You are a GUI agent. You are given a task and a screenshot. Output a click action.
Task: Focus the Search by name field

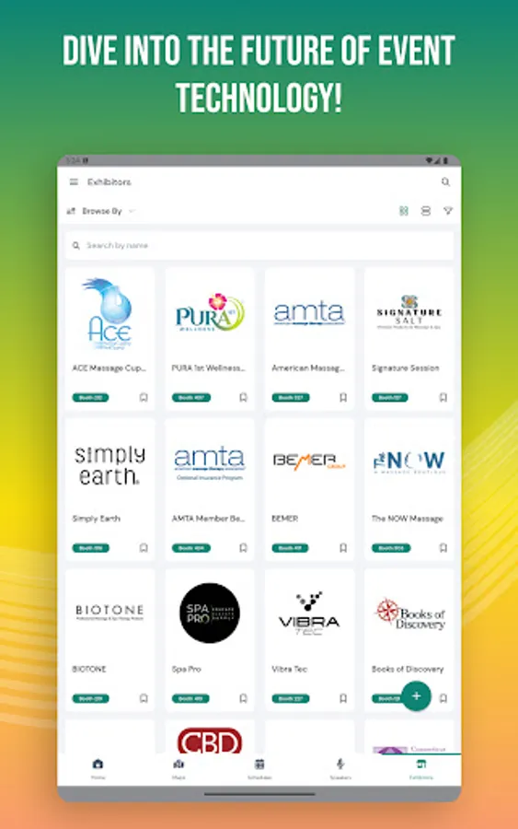pyautogui.click(x=259, y=245)
